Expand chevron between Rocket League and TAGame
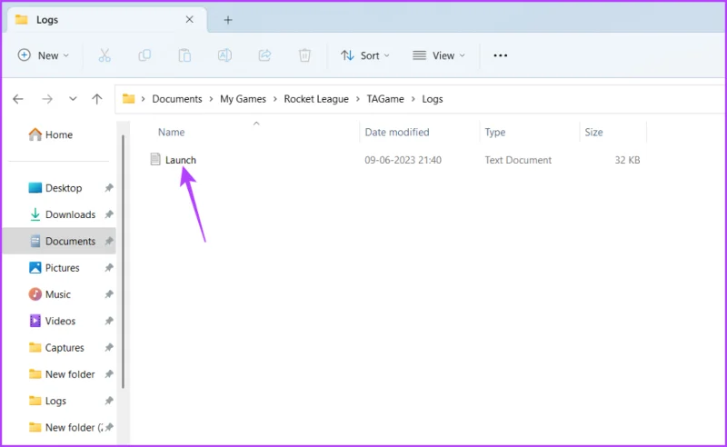The height and width of the screenshot is (447, 727). click(x=357, y=99)
